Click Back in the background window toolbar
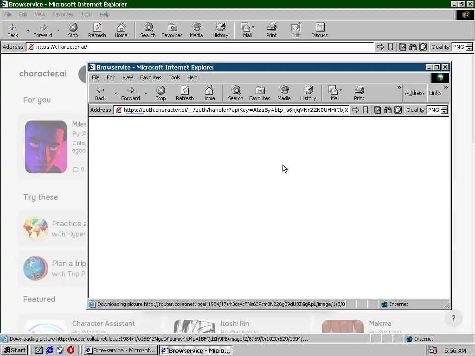 13,30
